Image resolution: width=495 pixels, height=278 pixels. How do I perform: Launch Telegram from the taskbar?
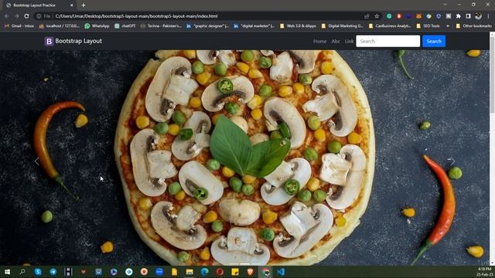tap(53, 272)
